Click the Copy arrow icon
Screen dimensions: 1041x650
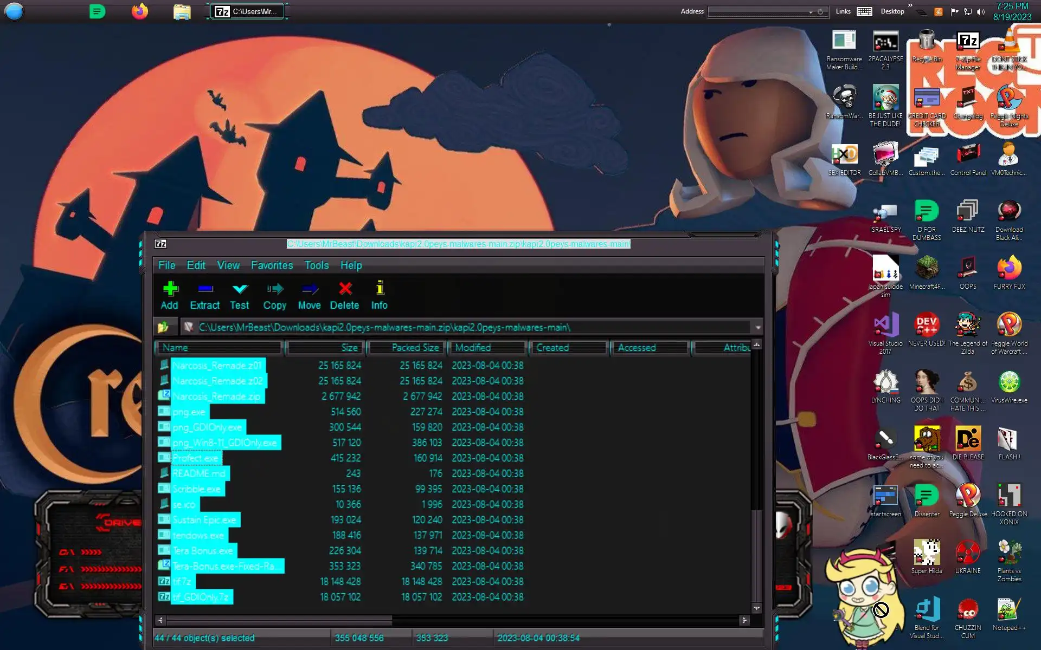(x=274, y=289)
